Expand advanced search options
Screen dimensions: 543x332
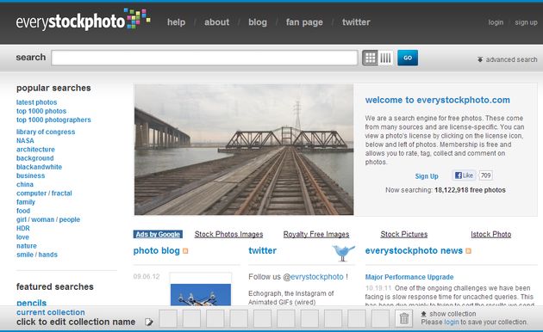tap(508, 59)
